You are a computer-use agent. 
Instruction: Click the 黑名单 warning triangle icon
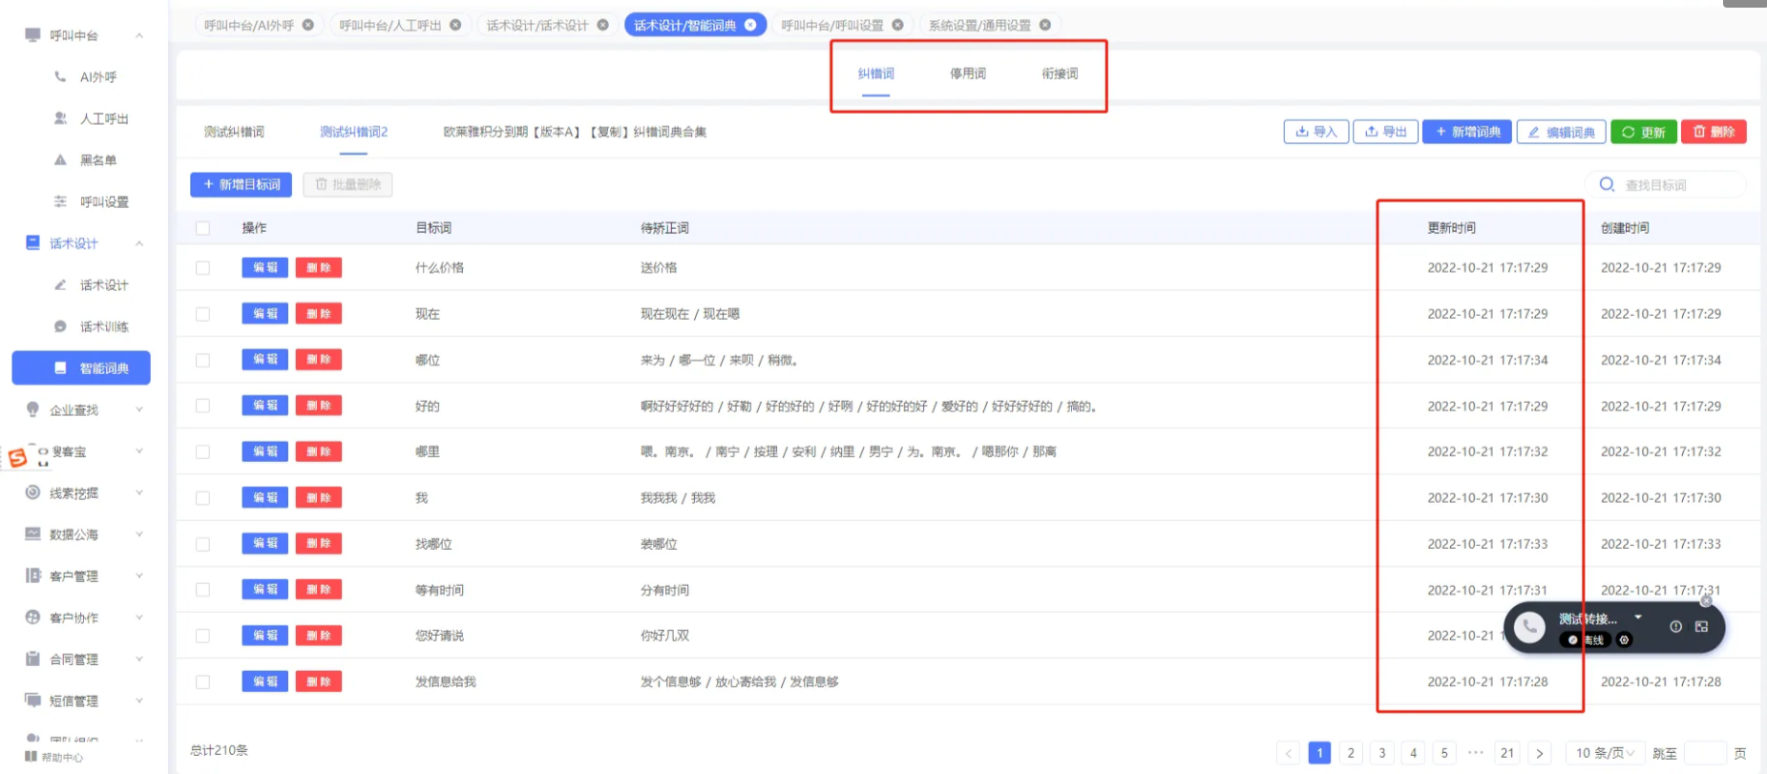[x=60, y=160]
